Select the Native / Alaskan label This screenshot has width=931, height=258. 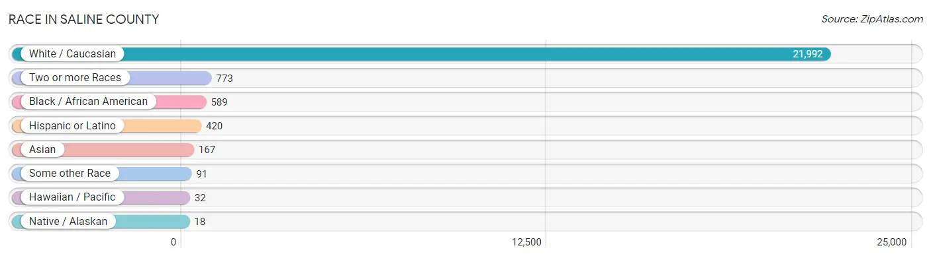[68, 222]
